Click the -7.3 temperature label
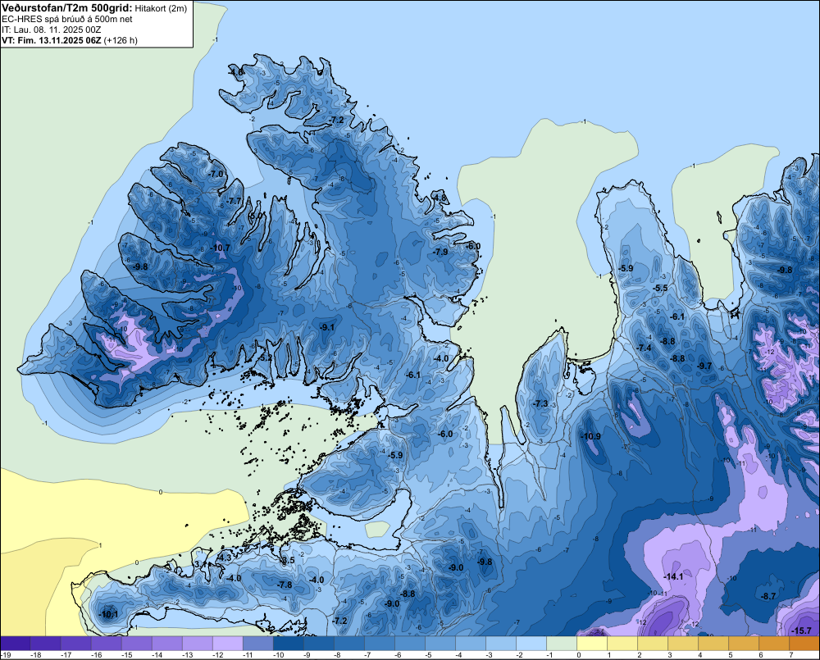 point(540,403)
